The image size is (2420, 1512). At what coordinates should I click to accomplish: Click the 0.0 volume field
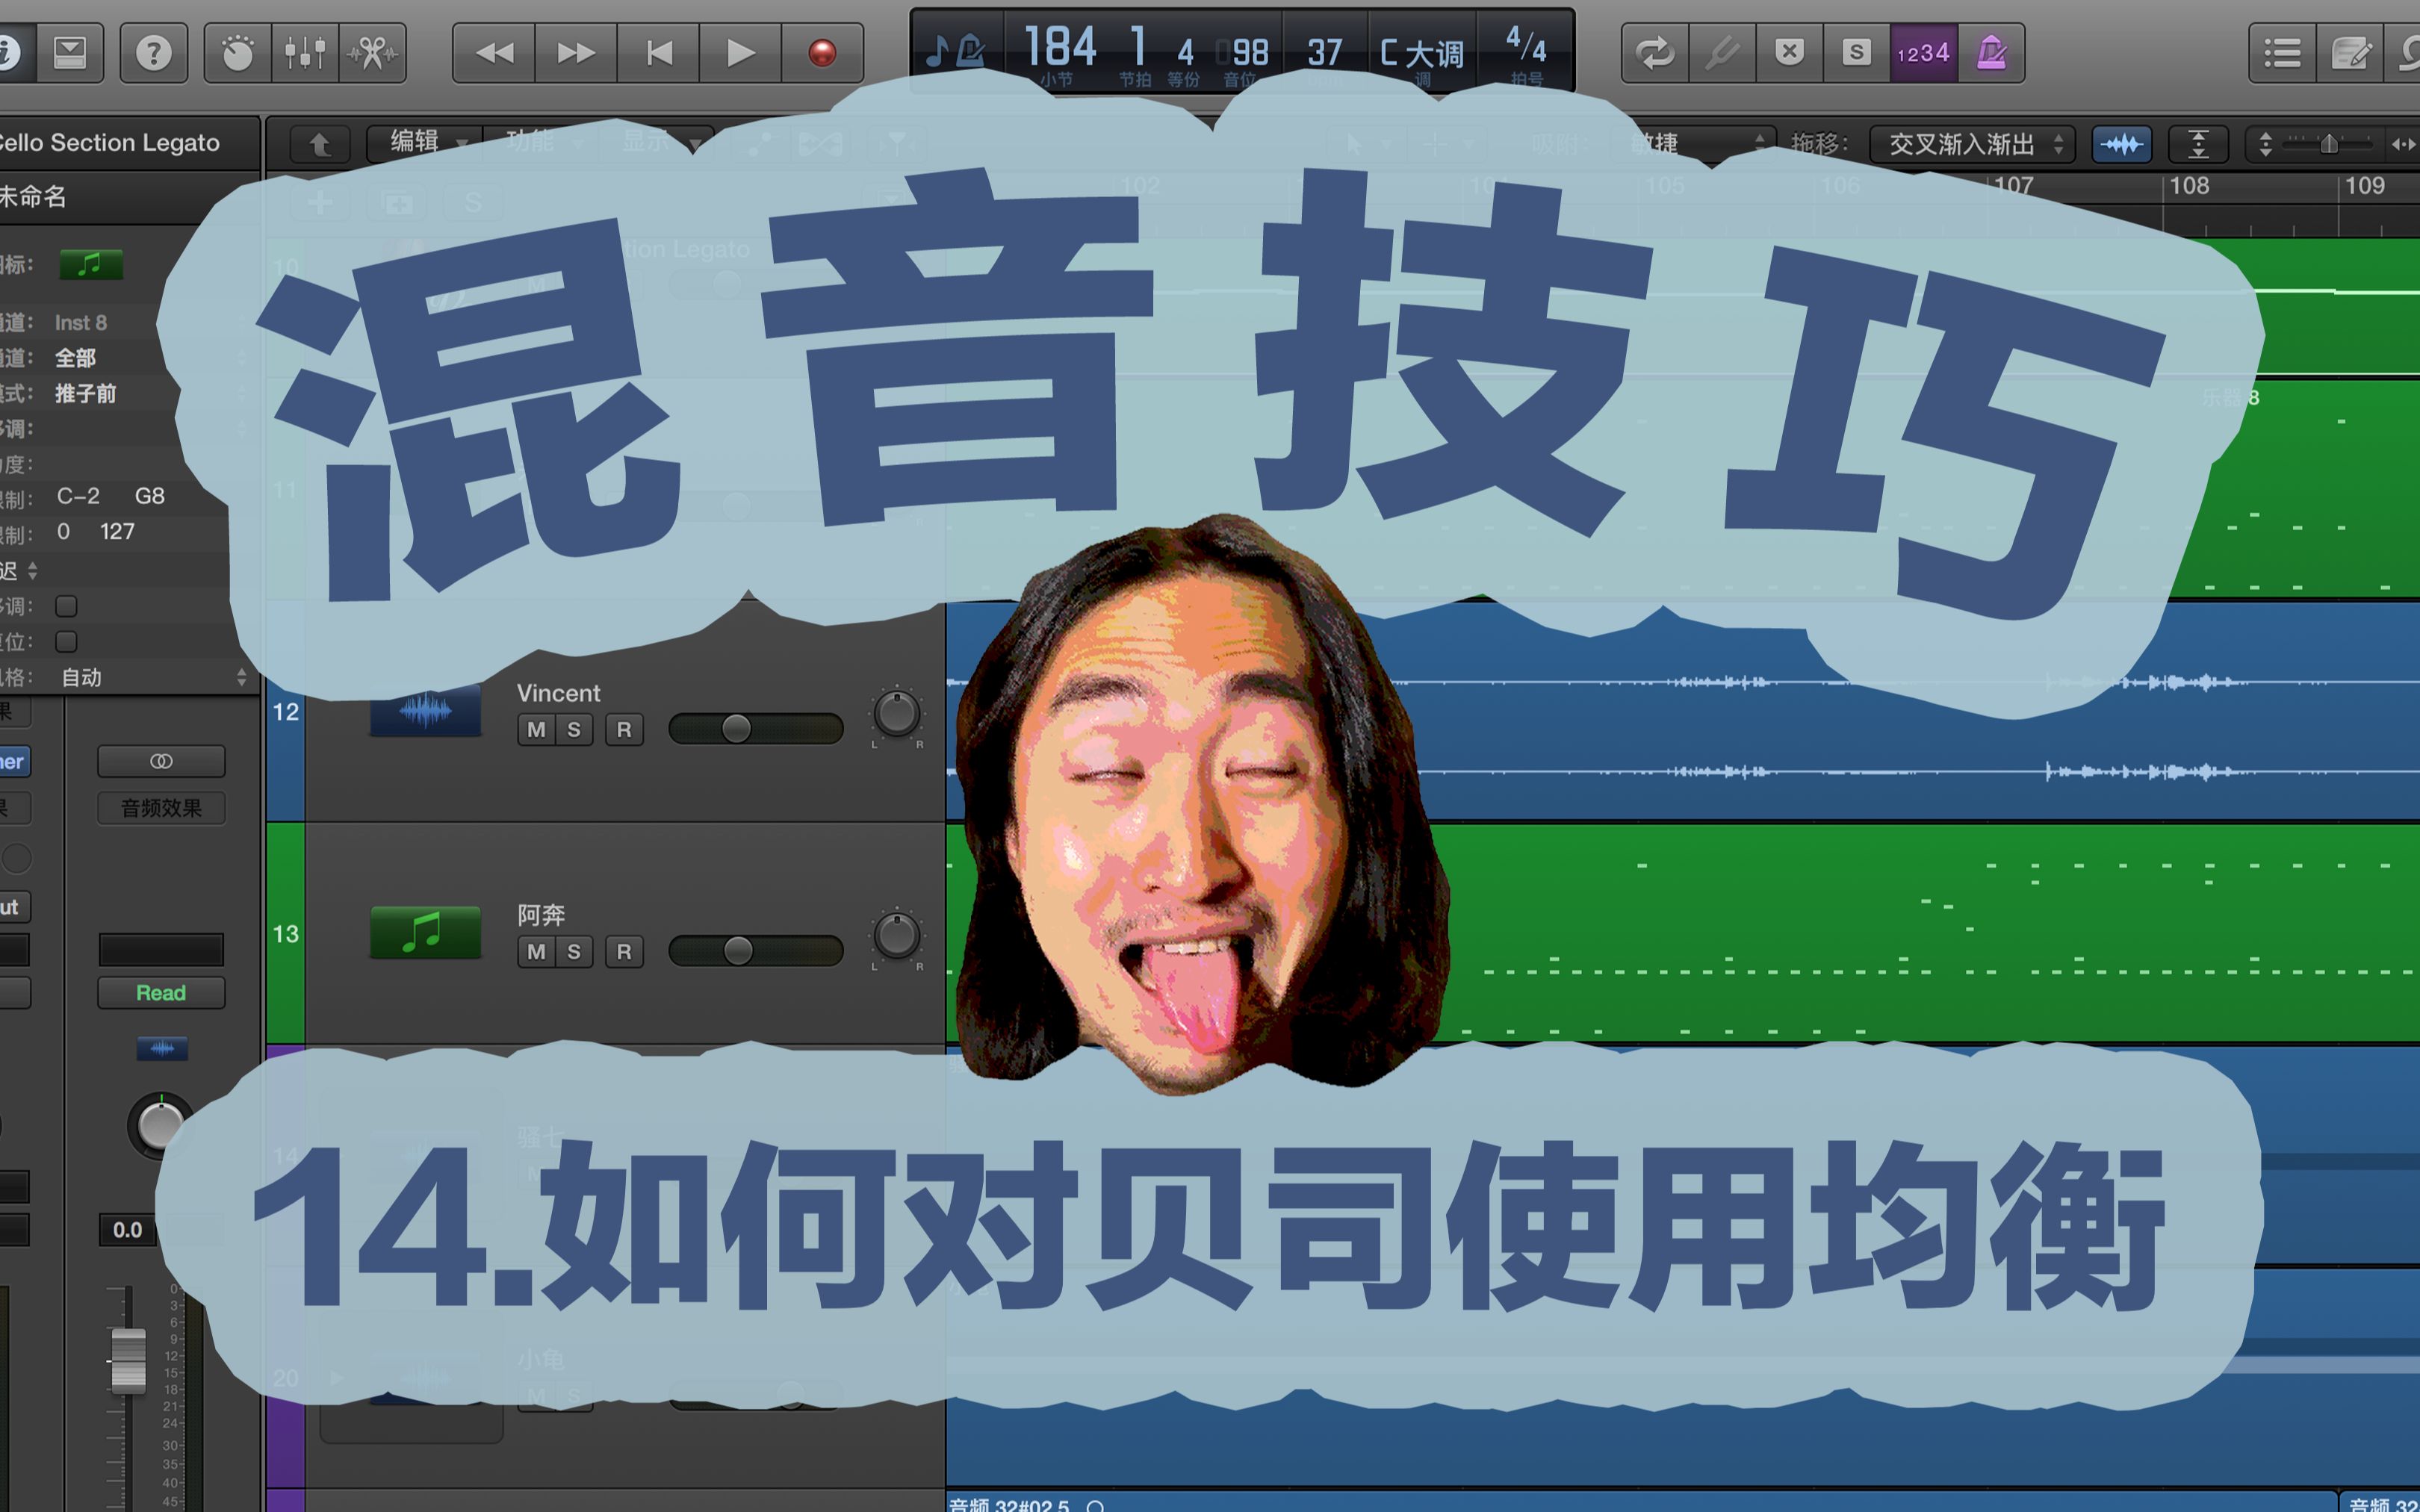(128, 1229)
